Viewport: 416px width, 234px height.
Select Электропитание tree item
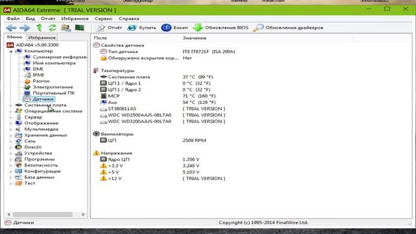pyautogui.click(x=53, y=87)
